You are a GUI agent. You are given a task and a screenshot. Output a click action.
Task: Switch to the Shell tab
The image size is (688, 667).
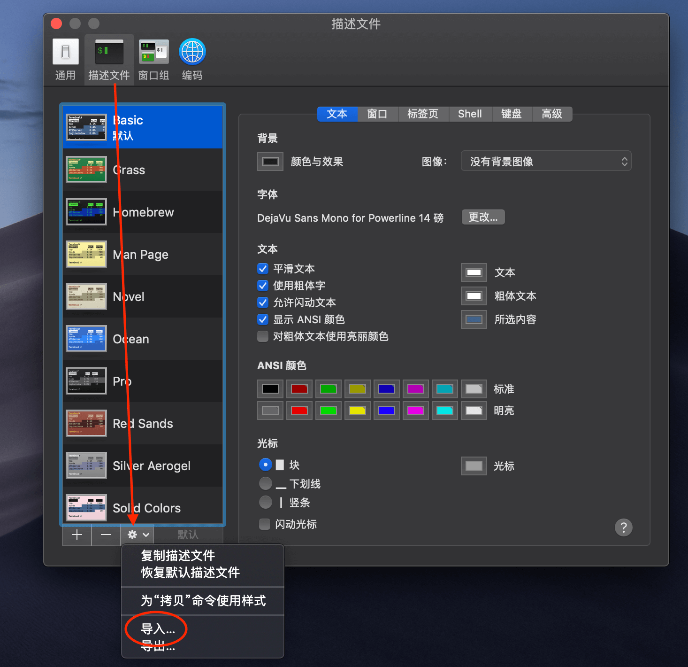(470, 114)
